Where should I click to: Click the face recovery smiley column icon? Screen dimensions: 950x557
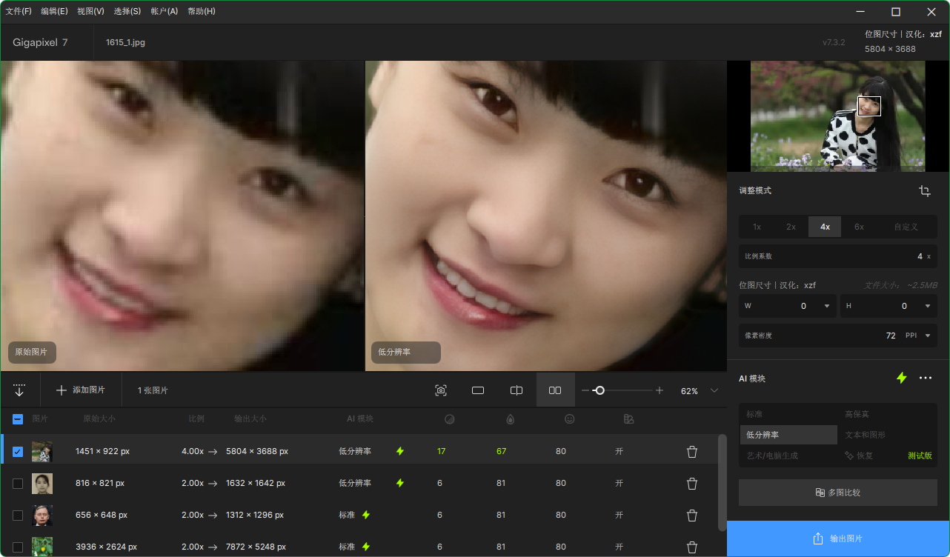pyautogui.click(x=570, y=418)
